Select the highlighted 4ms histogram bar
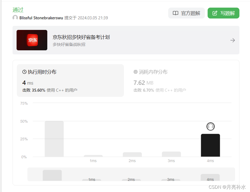The width and height of the screenshot is (250, 192). pos(210,145)
